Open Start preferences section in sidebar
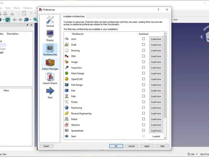The width and height of the screenshot is (209, 157). click(x=50, y=93)
